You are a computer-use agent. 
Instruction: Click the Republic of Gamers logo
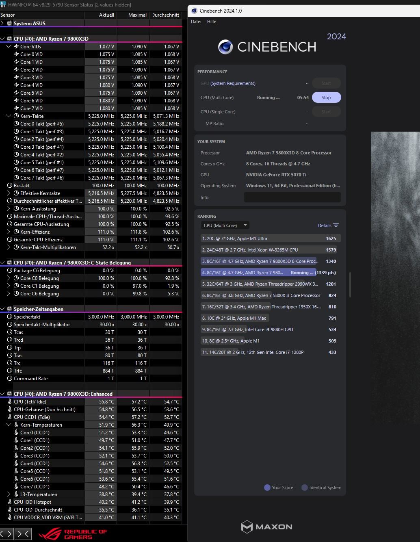(73, 534)
